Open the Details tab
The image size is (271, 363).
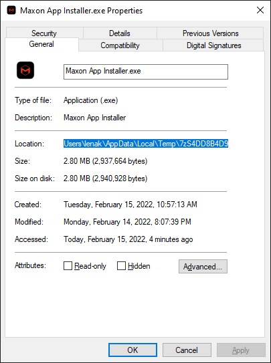(120, 33)
